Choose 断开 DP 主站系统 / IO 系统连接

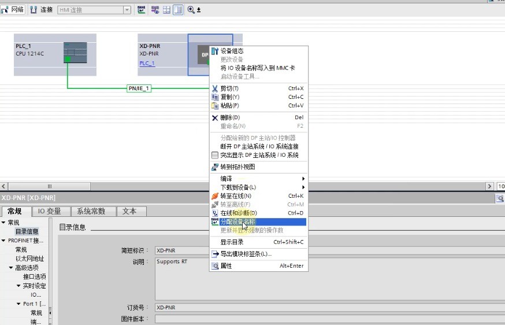[x=259, y=146]
